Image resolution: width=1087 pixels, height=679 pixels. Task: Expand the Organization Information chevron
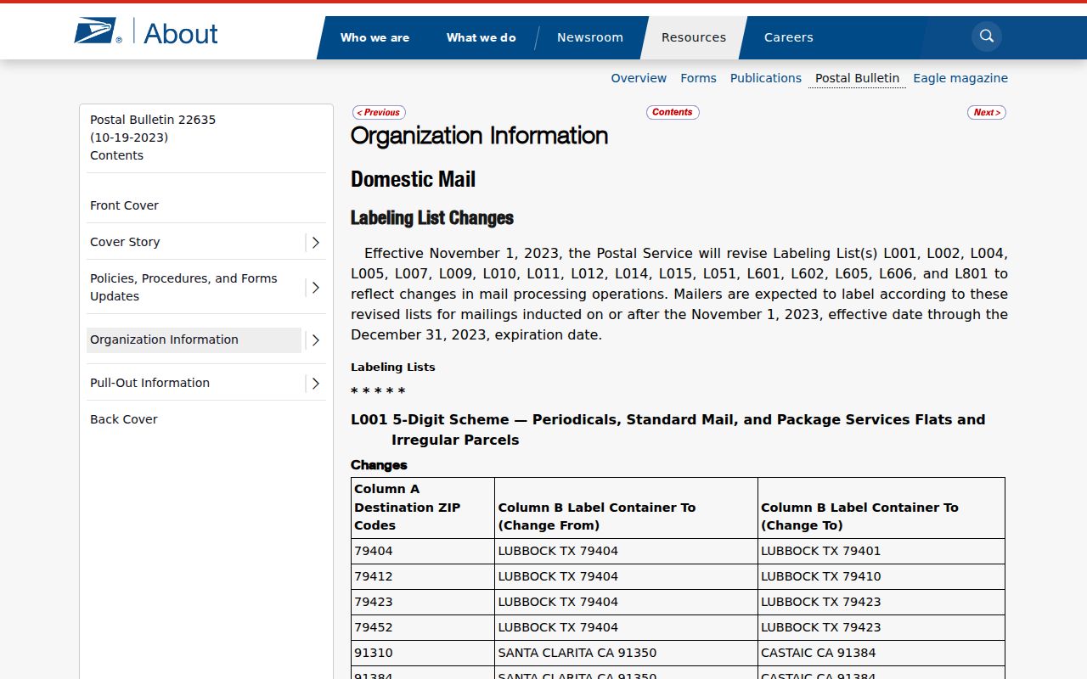315,340
